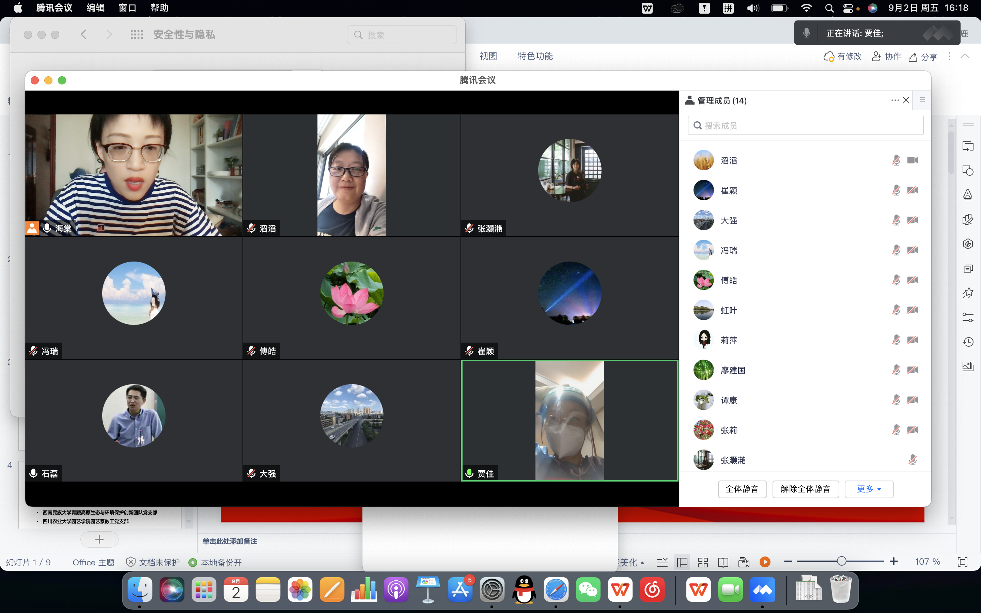Switch to 特色功能 tab in WPS

point(535,56)
